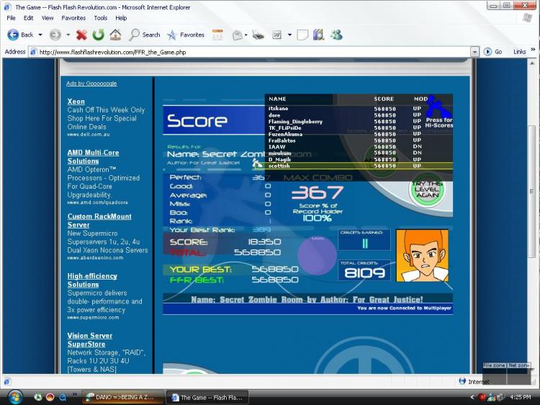This screenshot has height=405, width=540.
Task: Switch to DANO taskbar window
Action: [x=122, y=397]
